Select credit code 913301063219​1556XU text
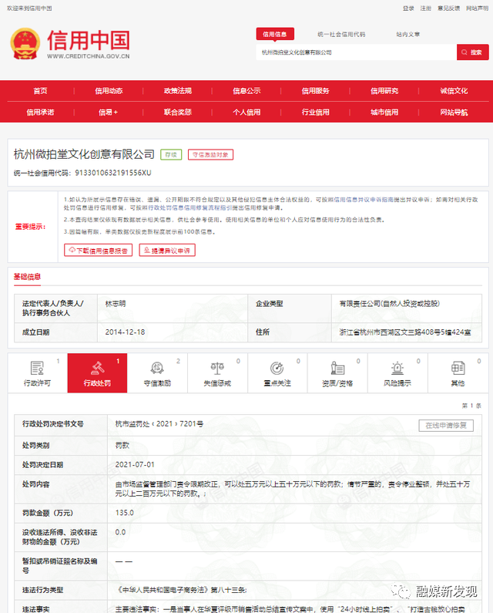The height and width of the screenshot is (613, 493). 113,173
